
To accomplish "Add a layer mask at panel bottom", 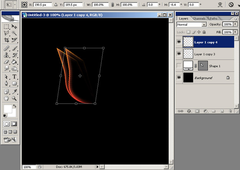I will coord(197,111).
